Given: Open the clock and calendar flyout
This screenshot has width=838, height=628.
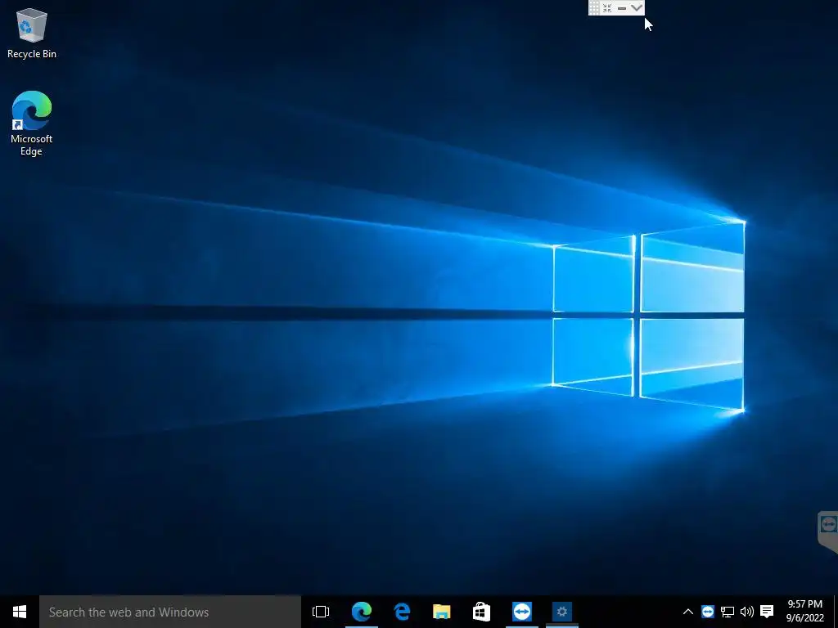Looking at the screenshot, I should [x=805, y=612].
